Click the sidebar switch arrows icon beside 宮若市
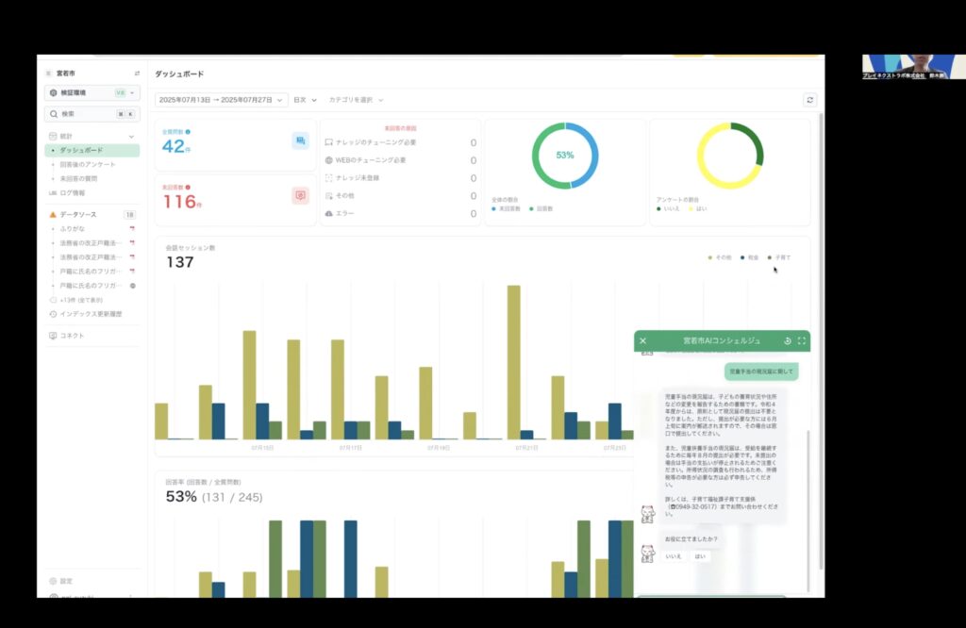 point(137,73)
